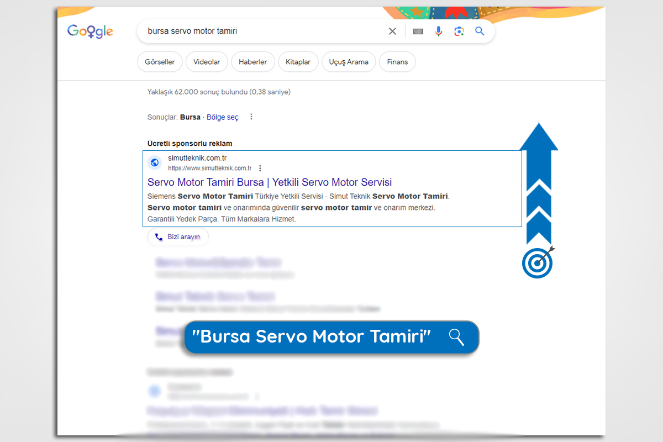Click the Google logo
Image resolution: width=663 pixels, height=442 pixels.
(x=90, y=31)
